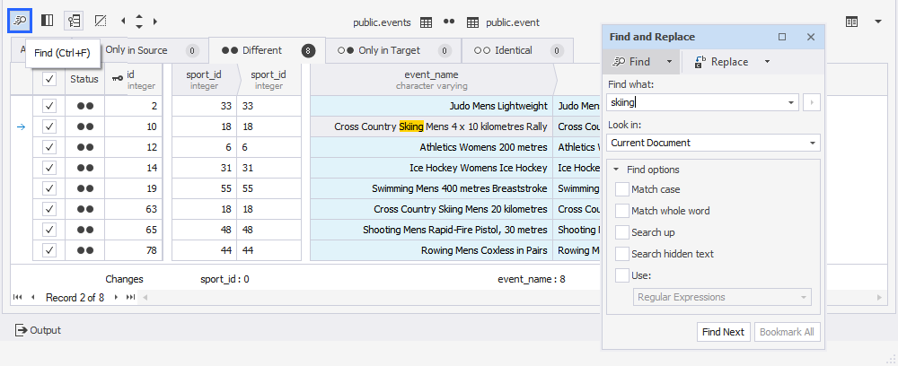Viewport: 898px width, 366px height.
Task: Open the Output panel
Action: tap(38, 330)
